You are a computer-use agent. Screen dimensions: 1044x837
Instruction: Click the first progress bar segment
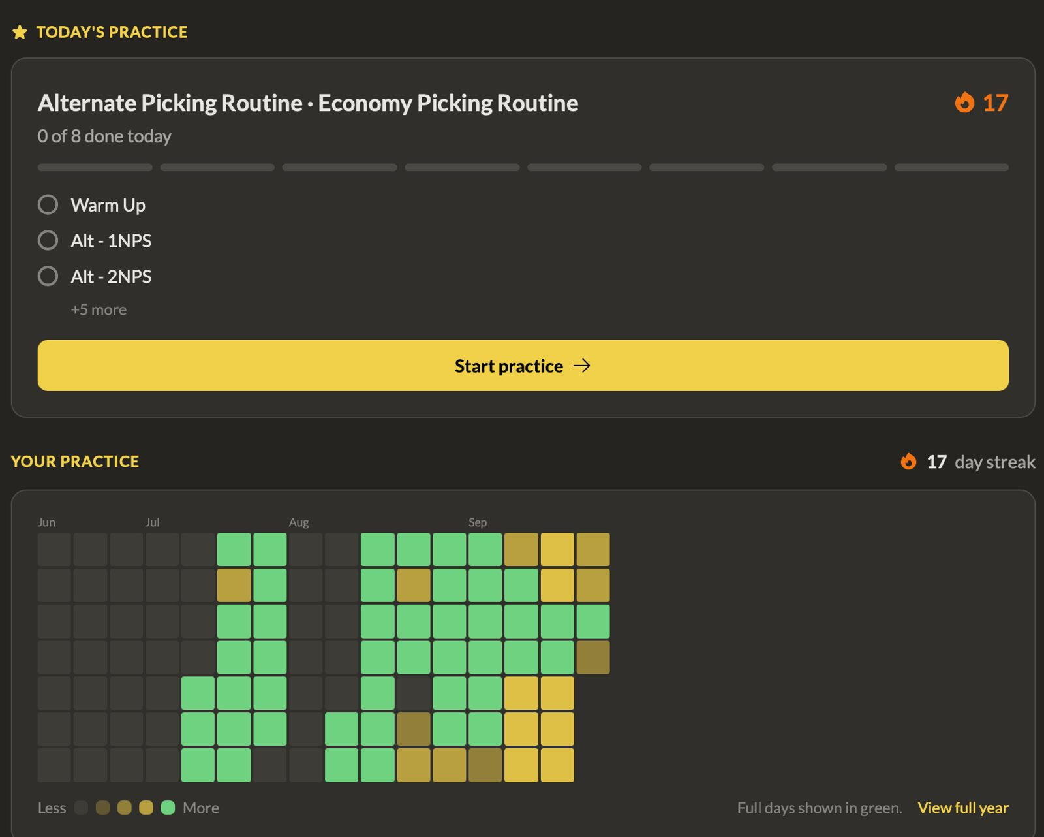95,168
